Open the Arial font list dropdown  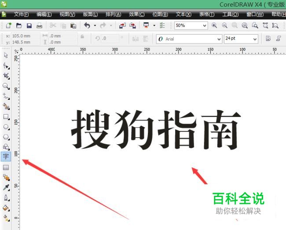[219, 39]
